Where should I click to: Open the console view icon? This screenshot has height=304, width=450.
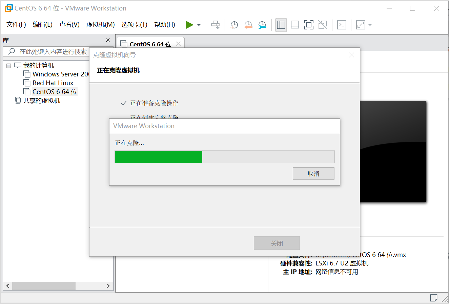click(x=342, y=25)
